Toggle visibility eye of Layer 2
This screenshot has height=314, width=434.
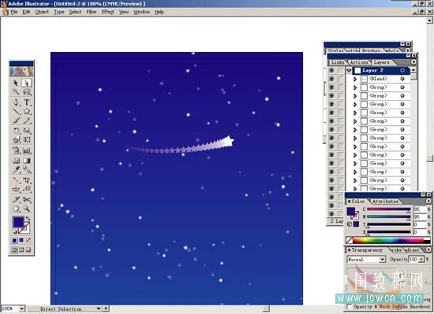331,71
